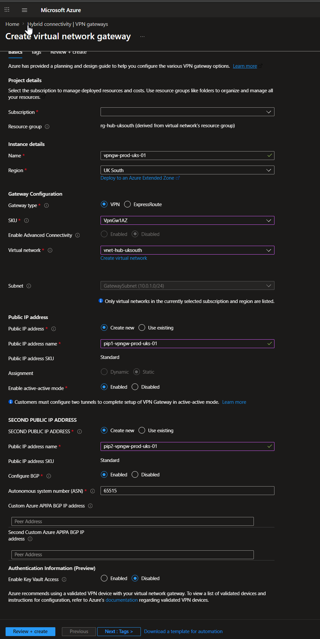Go to Home breadcrumb
This screenshot has width=320, height=639.
pyautogui.click(x=12, y=24)
